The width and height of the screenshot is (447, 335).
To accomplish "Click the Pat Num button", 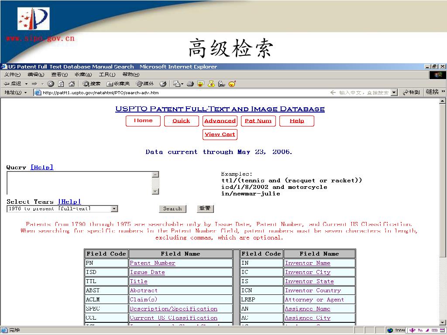I will point(258,121).
